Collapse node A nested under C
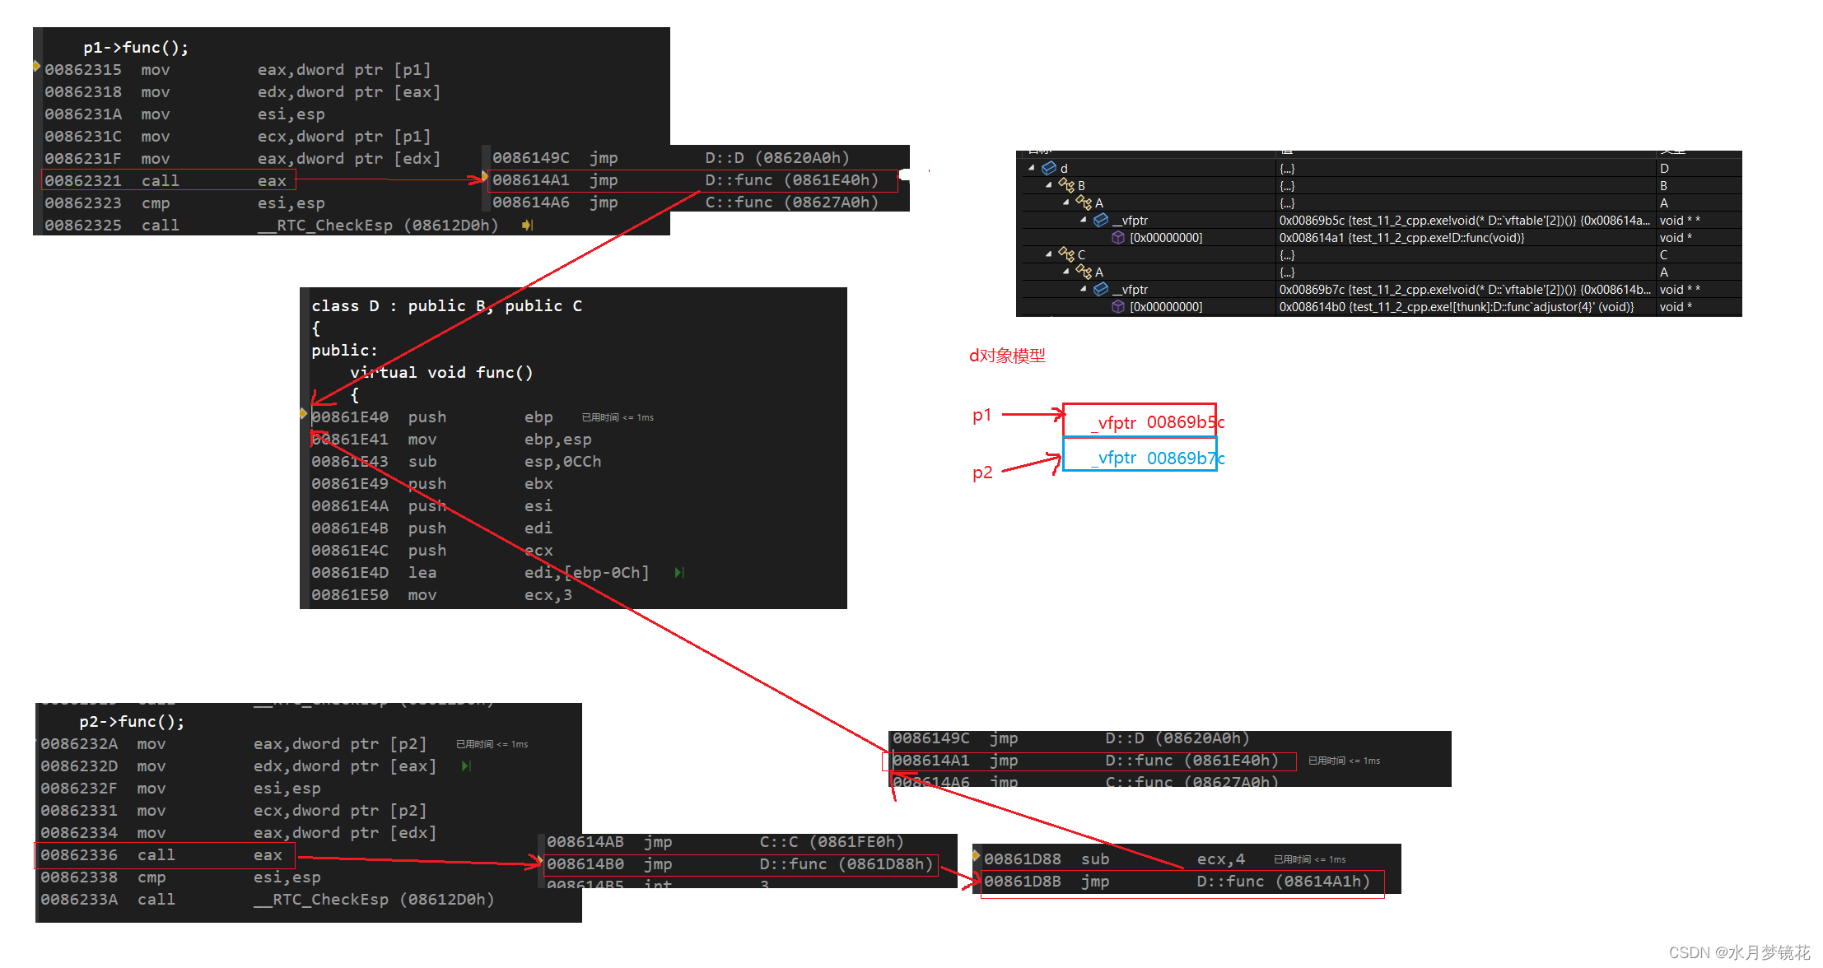 [x=1065, y=272]
